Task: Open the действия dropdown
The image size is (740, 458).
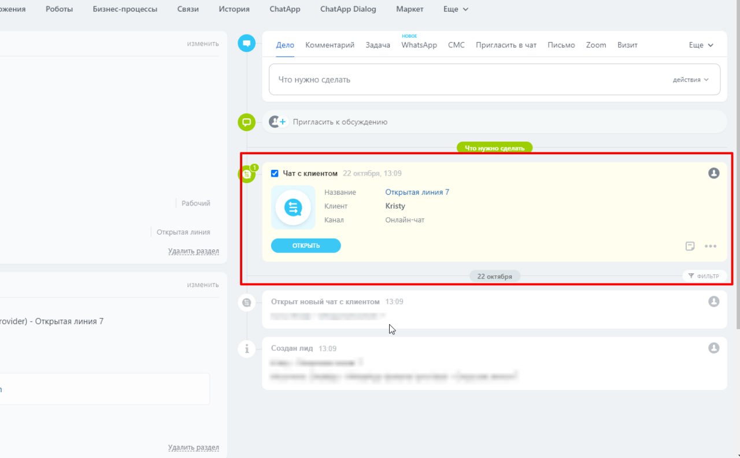Action: (690, 80)
